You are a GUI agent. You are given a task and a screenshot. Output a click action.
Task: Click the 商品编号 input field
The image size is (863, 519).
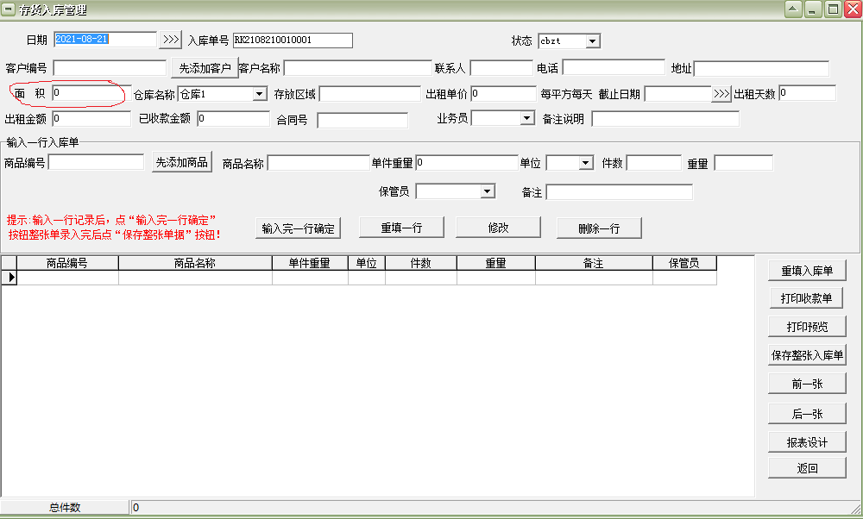(97, 162)
